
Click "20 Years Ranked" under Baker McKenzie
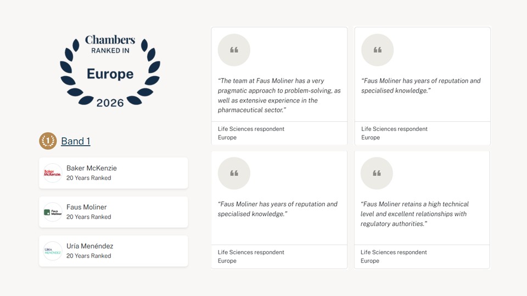click(x=89, y=178)
